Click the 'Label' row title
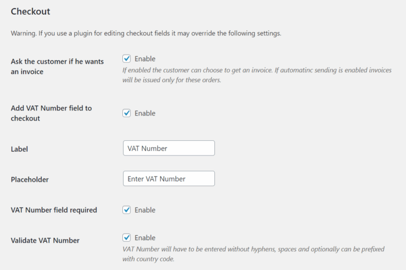This screenshot has height=270, width=406. [19, 149]
